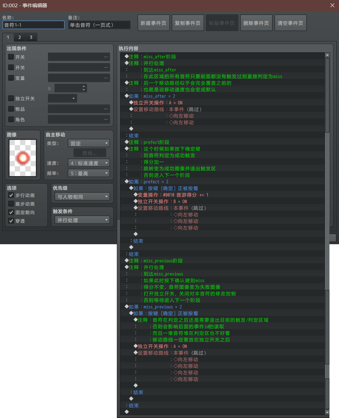Enable the second 开关 condition checkbox
Viewport: 339px width, 418px height.
11,67
